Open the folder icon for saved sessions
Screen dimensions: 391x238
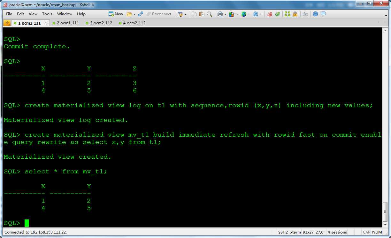point(129,14)
